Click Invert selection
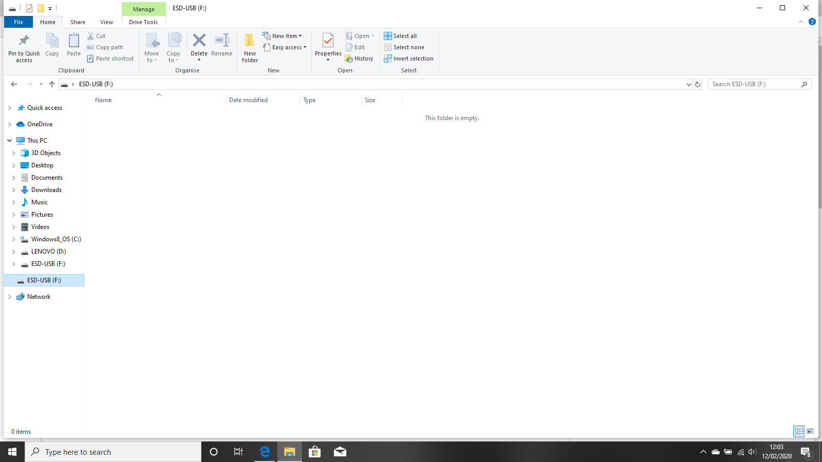Viewport: 822px width, 462px height. (409, 59)
